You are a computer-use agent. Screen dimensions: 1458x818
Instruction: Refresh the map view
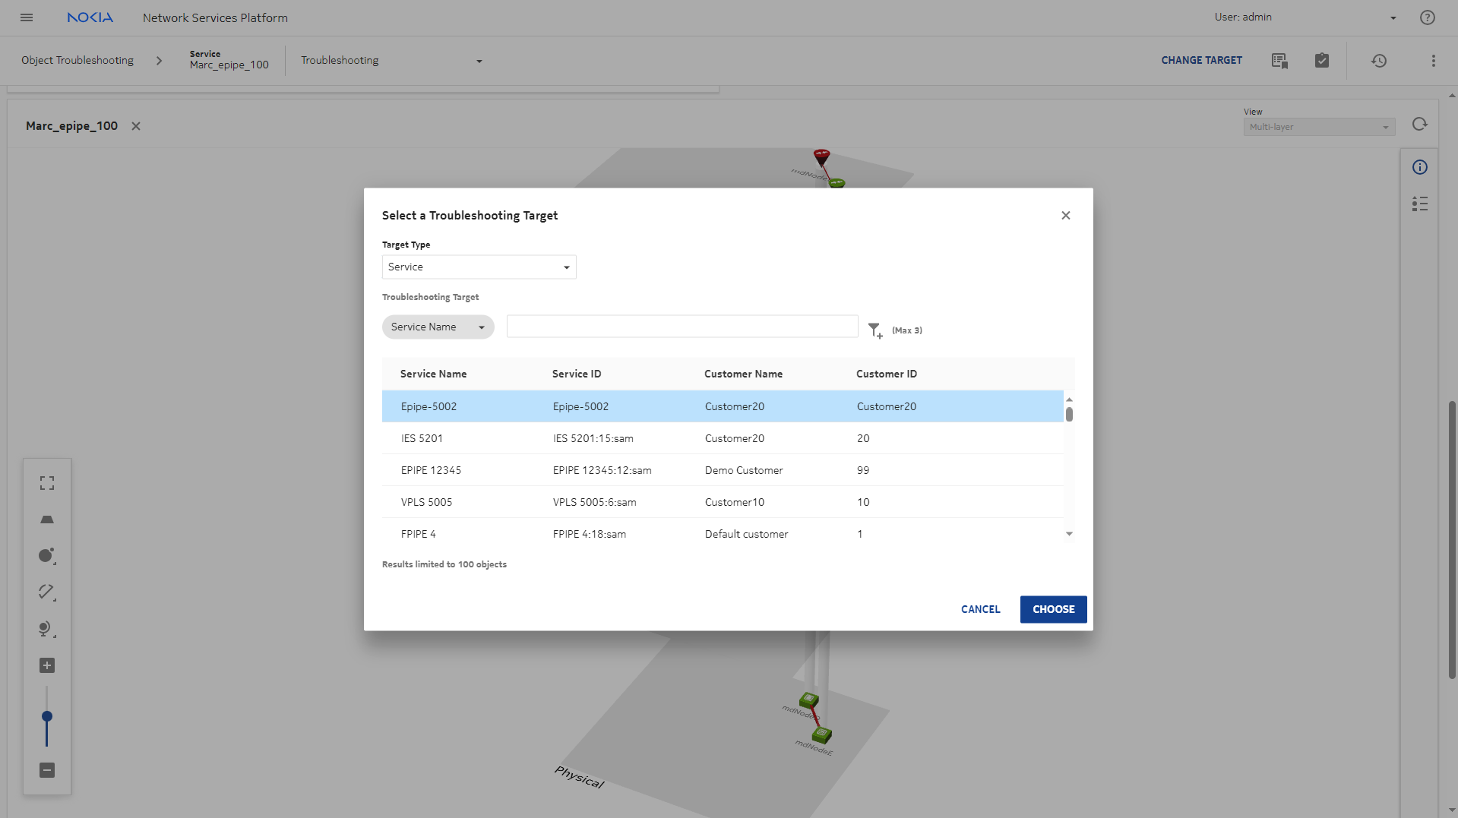(x=1419, y=125)
